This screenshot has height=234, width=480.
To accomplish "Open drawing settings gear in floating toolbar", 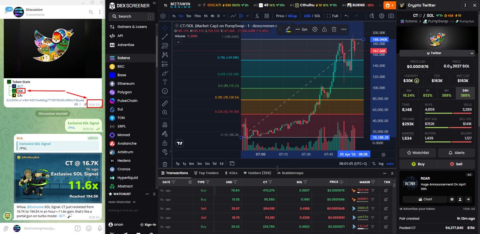I will click(x=315, y=29).
